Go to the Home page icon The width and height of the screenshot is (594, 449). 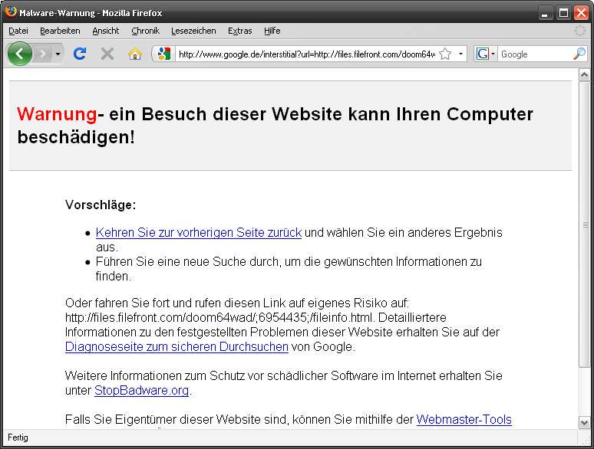[x=135, y=54]
